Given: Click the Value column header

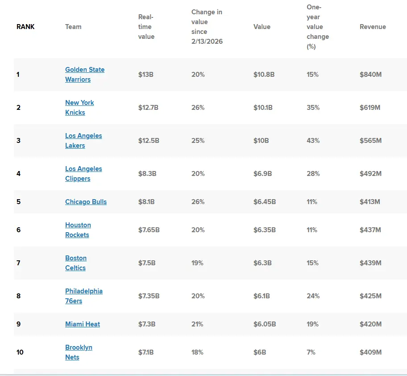Looking at the screenshot, I should [262, 27].
